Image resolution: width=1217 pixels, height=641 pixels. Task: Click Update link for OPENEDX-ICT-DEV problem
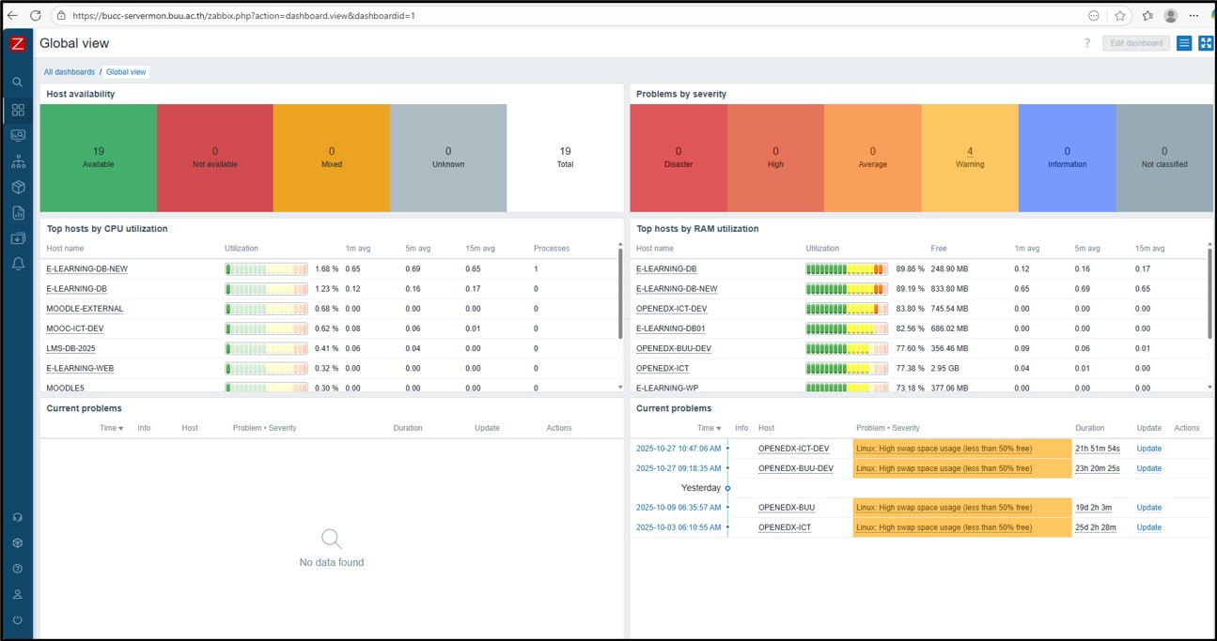(x=1148, y=449)
